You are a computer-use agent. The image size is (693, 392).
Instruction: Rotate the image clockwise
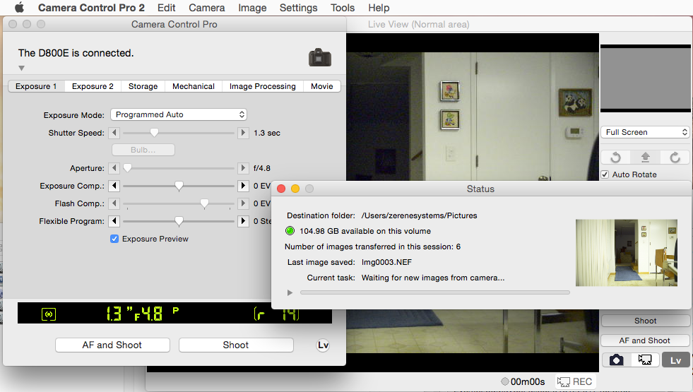coord(675,158)
